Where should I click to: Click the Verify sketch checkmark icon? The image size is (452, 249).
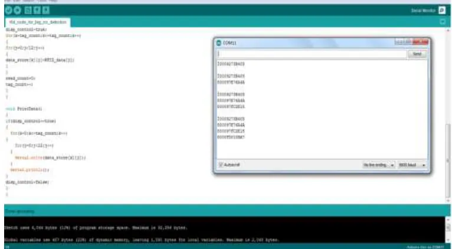coord(8,11)
